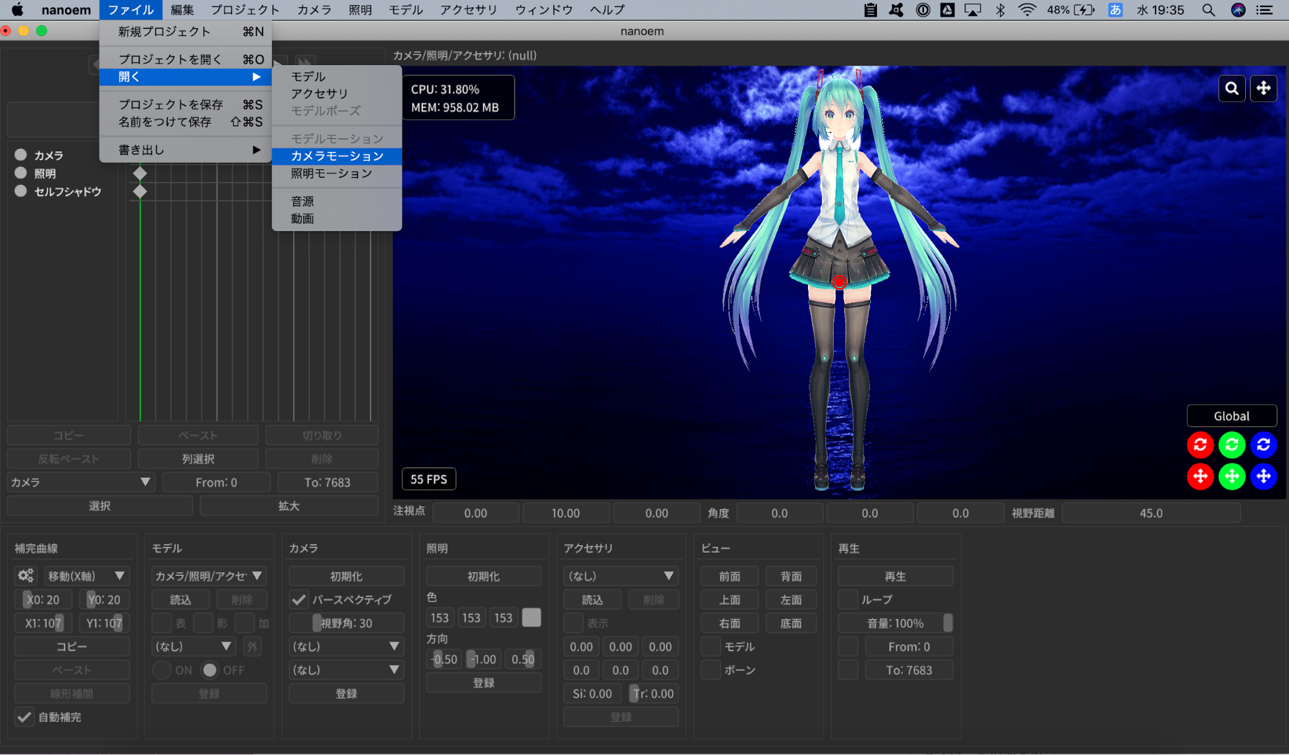Viewport: 1289px width, 755px height.
Task: Open the アクセサリ (なし) dropdown
Action: (x=620, y=575)
